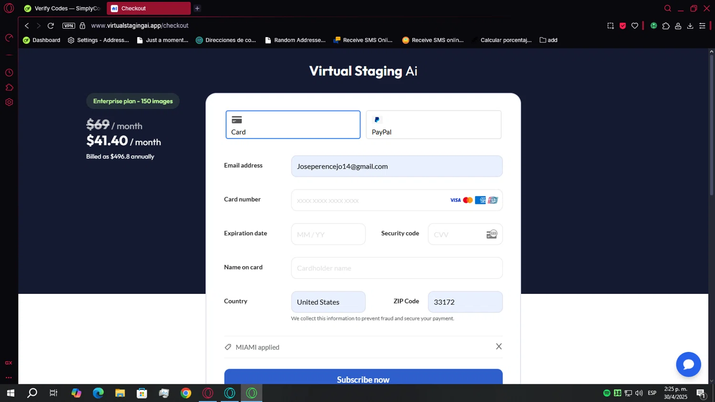Go back to previous page
Image resolution: width=715 pixels, height=402 pixels.
click(27, 26)
